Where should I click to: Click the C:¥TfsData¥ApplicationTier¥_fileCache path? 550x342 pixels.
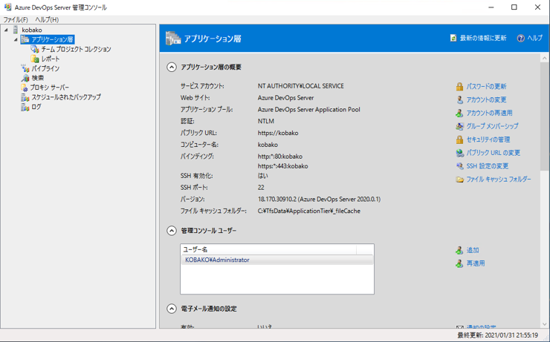point(308,211)
